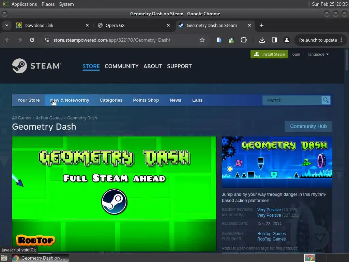349x262 pixels.
Task: Click the show desktop icon in bottom panel
Action: (x=4, y=258)
